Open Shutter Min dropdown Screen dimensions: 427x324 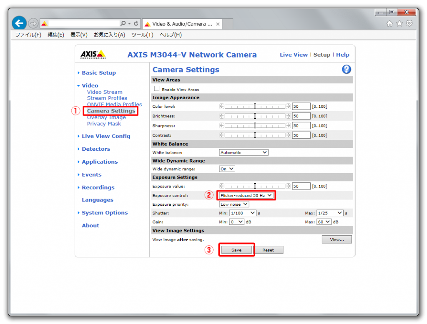tap(243, 213)
